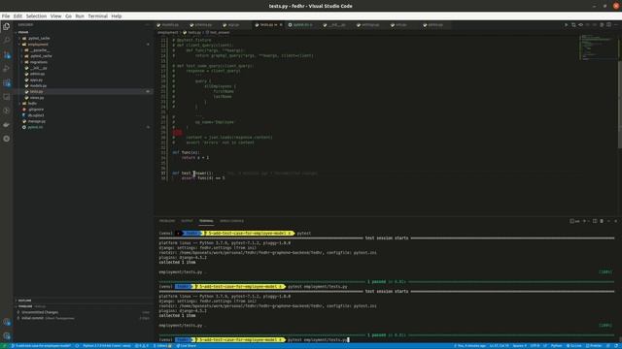Open Help menu
Screen dimensions: 622x349
coord(117,16)
